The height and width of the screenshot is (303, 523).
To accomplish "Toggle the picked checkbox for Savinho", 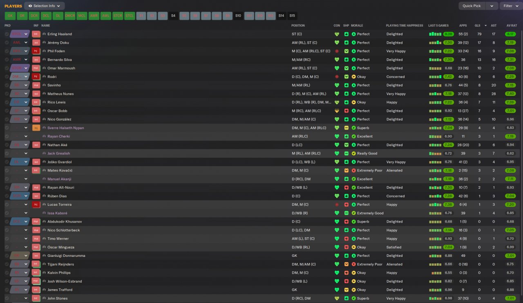I will tap(7, 85).
